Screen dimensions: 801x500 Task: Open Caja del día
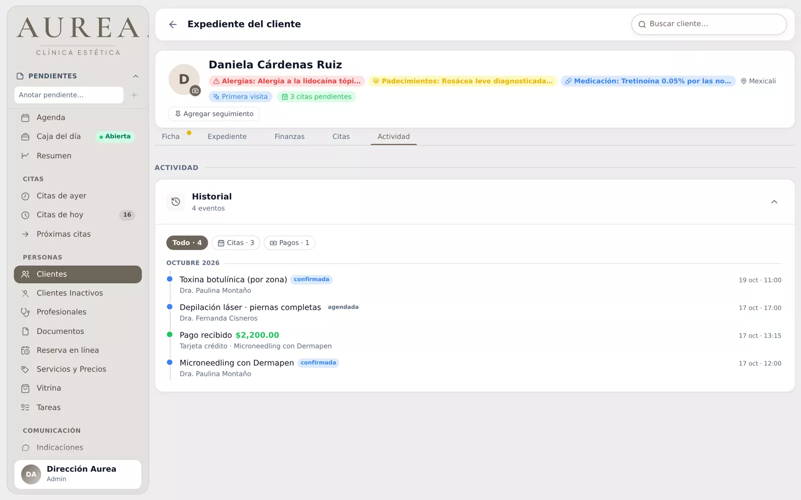[x=78, y=136]
